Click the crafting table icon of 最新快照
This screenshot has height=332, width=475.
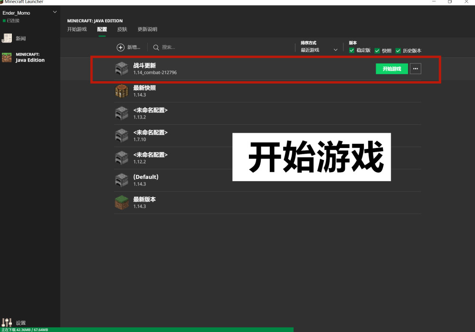click(x=122, y=91)
